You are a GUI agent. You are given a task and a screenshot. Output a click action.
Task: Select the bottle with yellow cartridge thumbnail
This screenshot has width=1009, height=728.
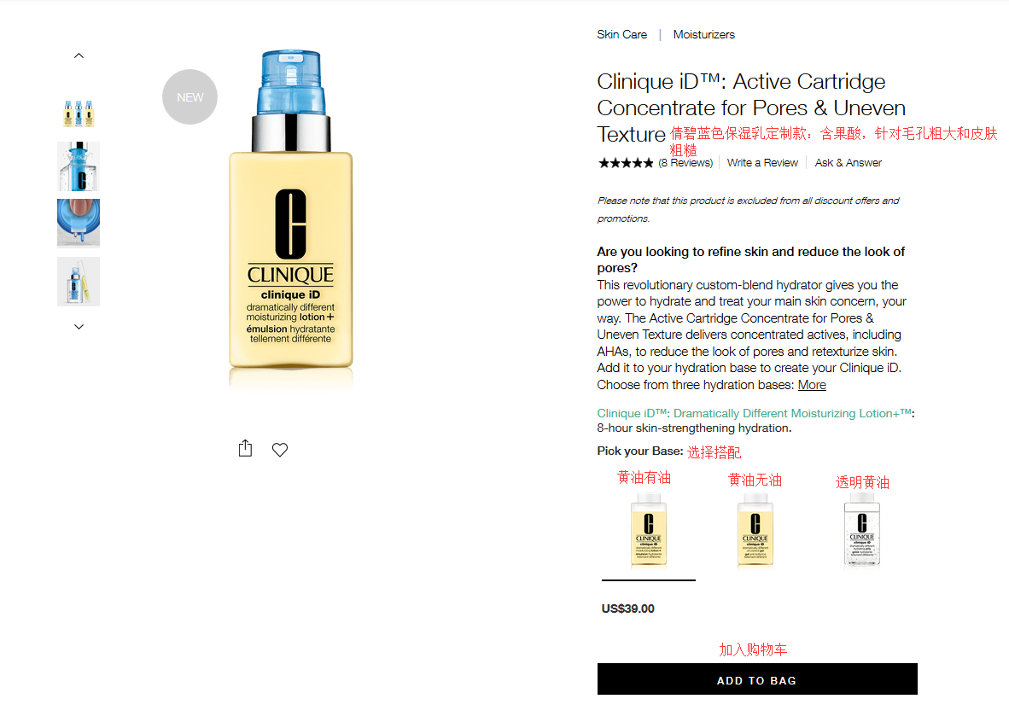tap(79, 282)
